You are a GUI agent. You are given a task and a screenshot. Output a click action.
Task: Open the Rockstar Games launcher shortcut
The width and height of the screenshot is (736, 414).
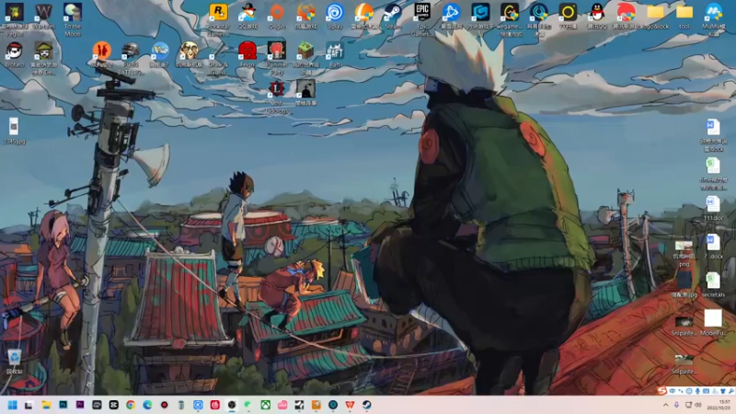(x=218, y=17)
